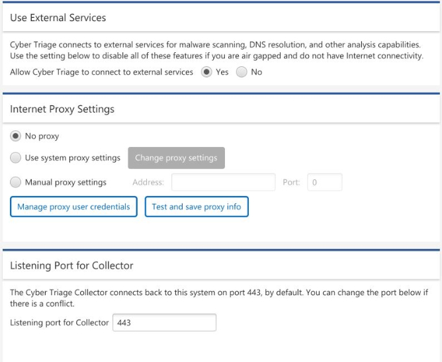The width and height of the screenshot is (442, 362).
Task: Open Manage proxy user credentials
Action: [73, 206]
